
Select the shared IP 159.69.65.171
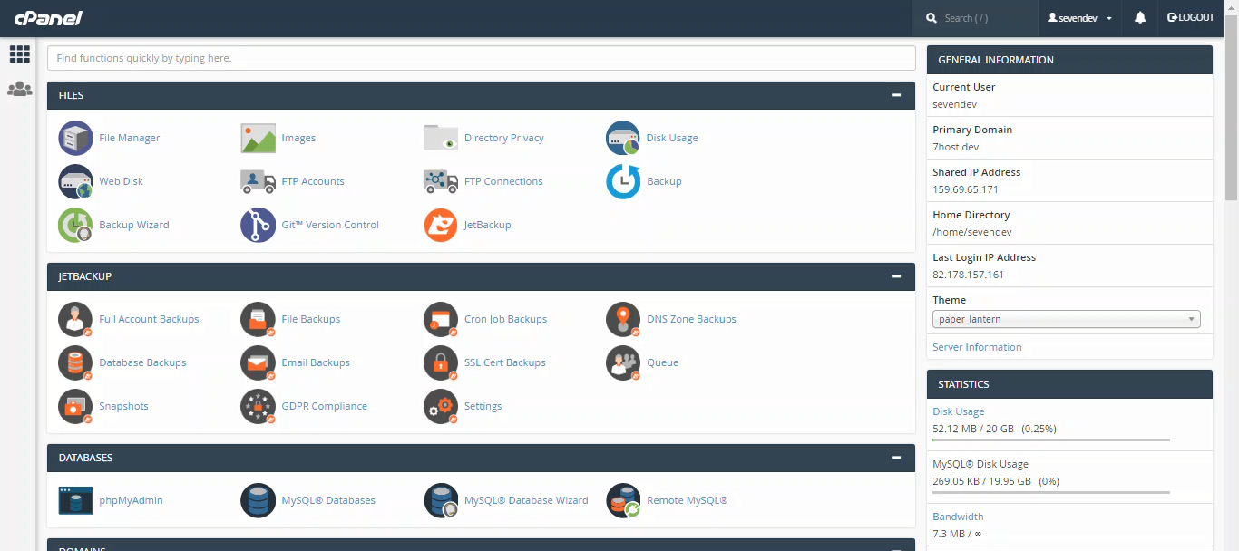[965, 189]
